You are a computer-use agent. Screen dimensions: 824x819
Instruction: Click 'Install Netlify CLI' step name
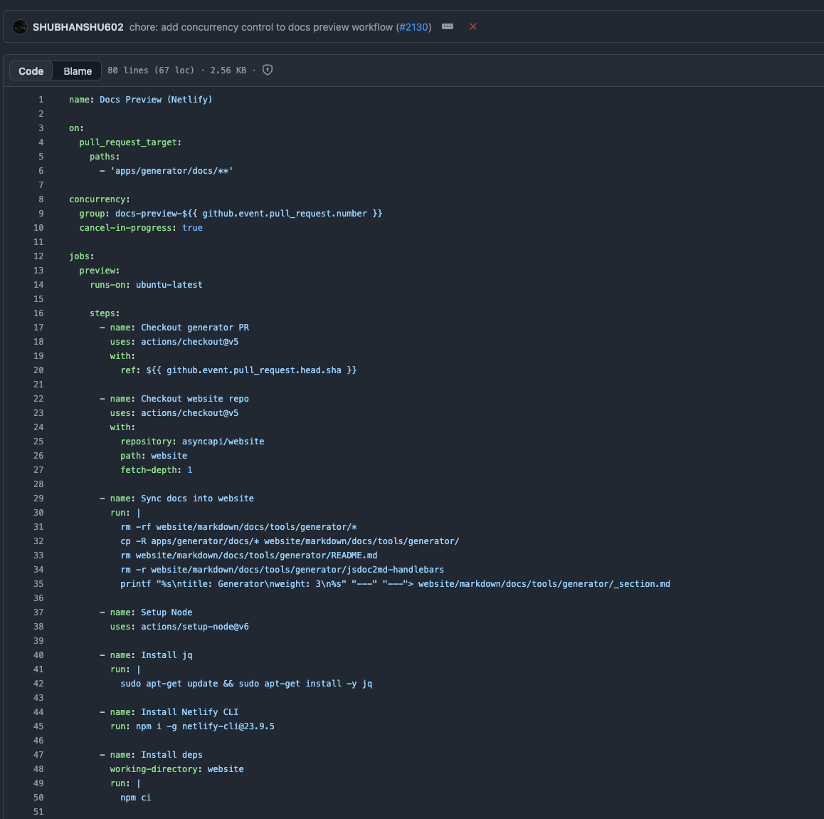(190, 712)
